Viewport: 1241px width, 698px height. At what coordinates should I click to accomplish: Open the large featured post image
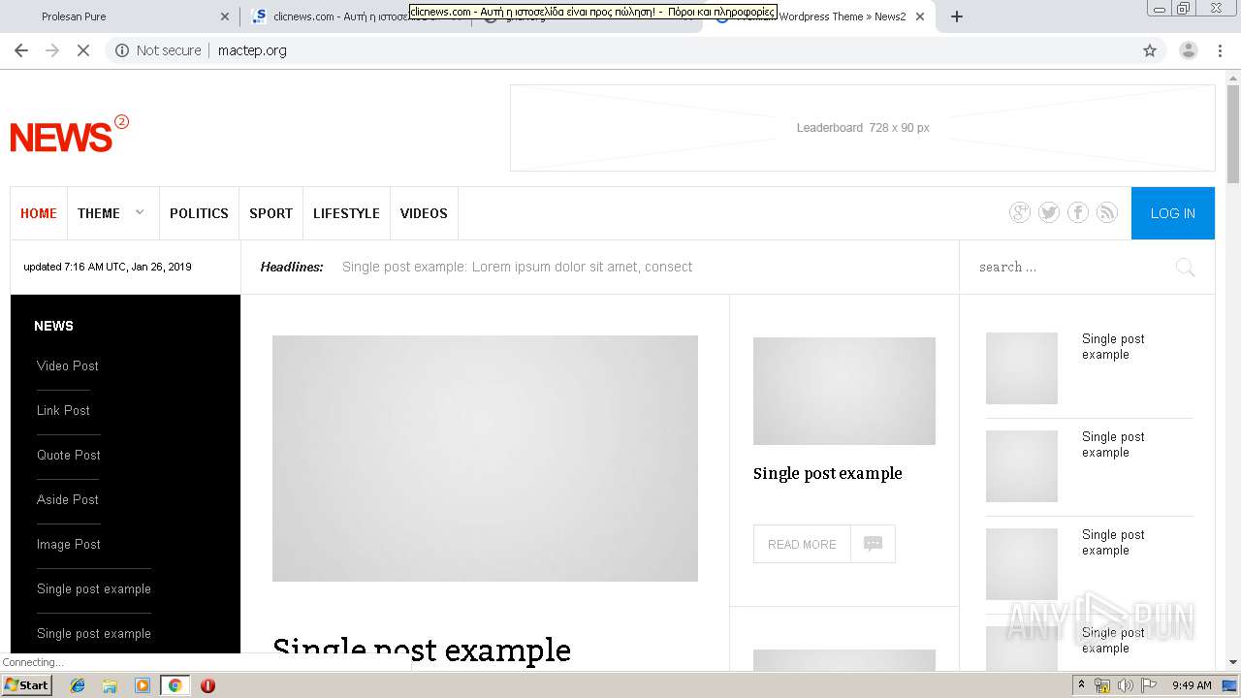(x=485, y=459)
